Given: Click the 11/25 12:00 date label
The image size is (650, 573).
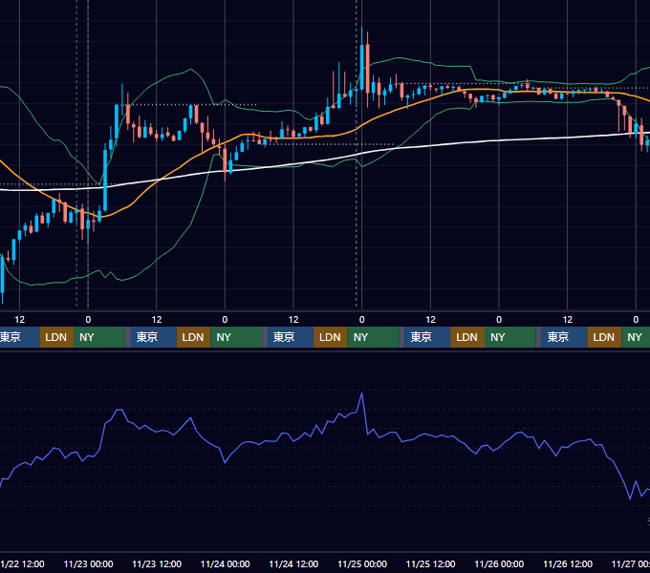Looking at the screenshot, I should 430,563.
